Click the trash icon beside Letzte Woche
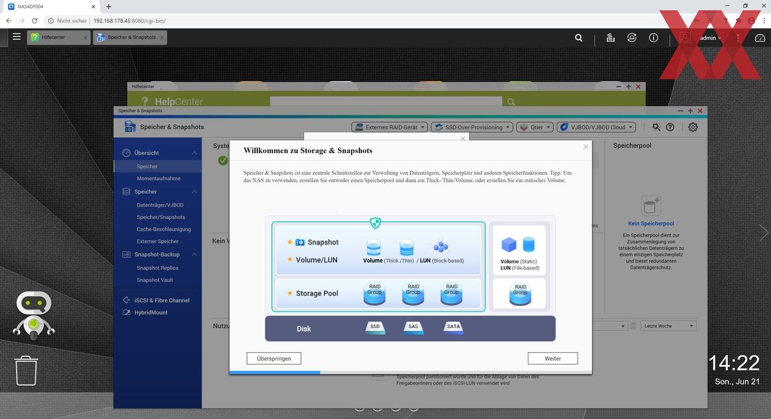Image resolution: width=771 pixels, height=419 pixels. [x=633, y=326]
